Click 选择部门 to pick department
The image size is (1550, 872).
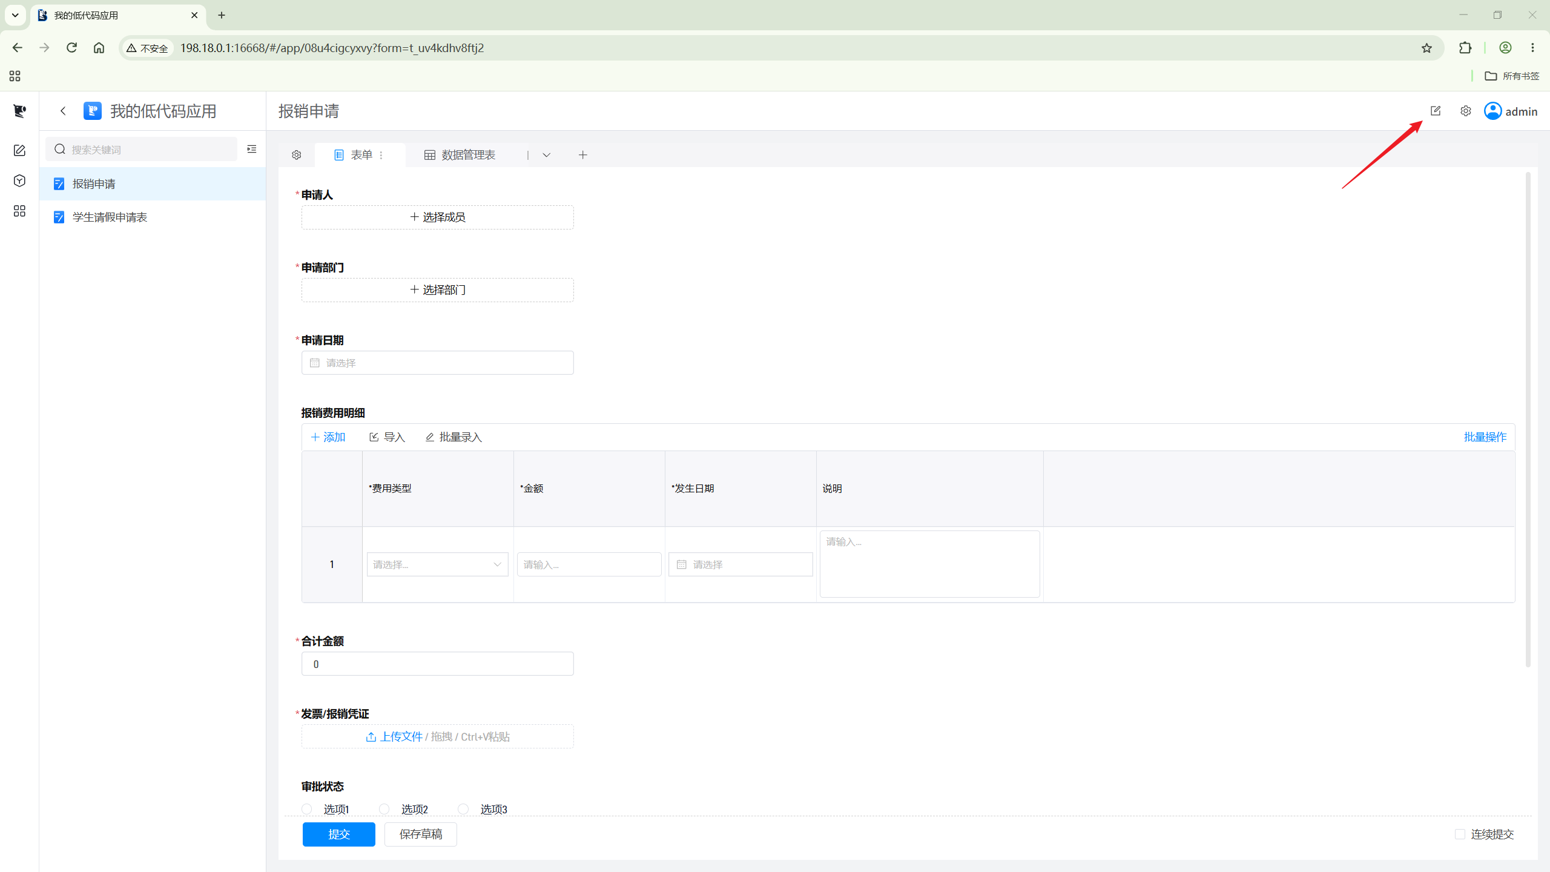pyautogui.click(x=438, y=290)
